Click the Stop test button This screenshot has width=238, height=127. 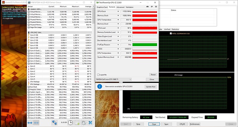click(138, 124)
